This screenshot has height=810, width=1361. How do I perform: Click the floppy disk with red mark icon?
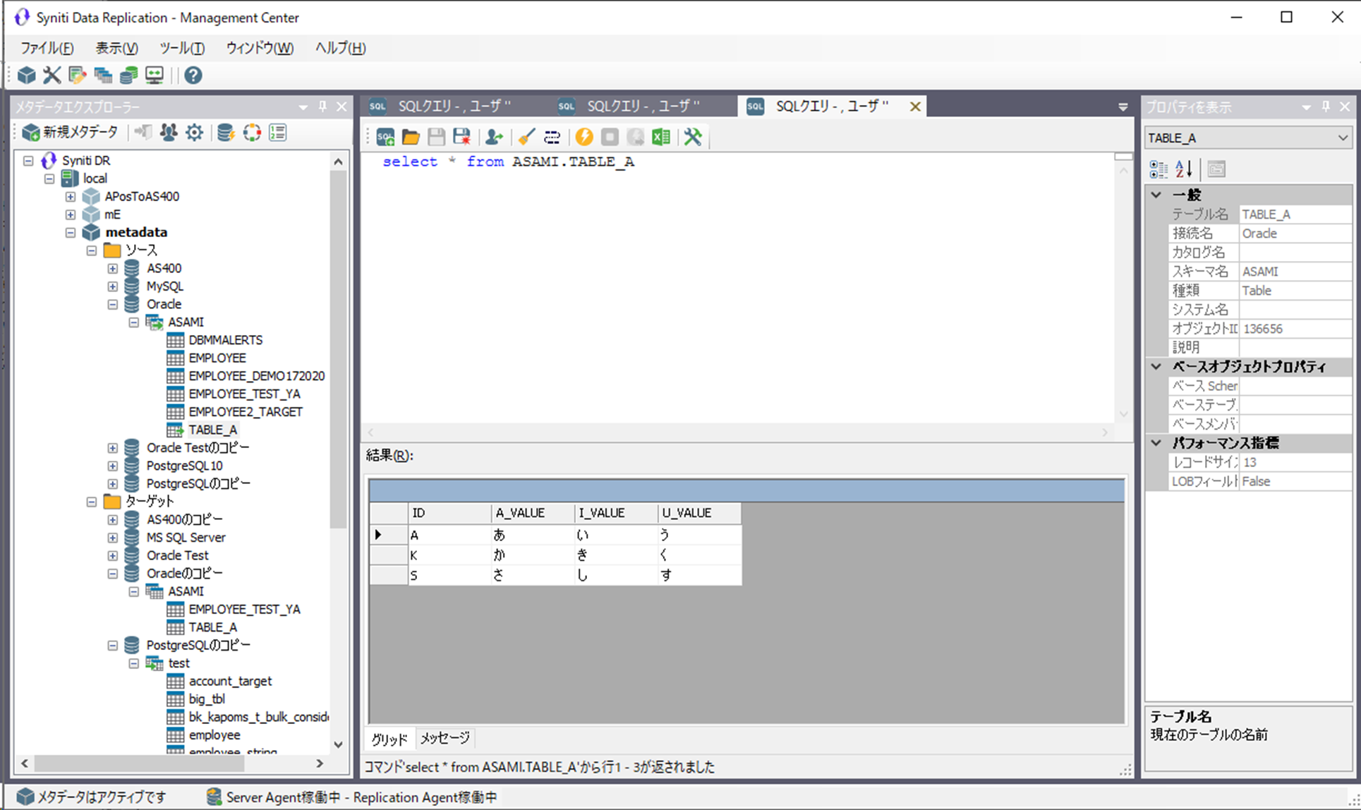462,136
